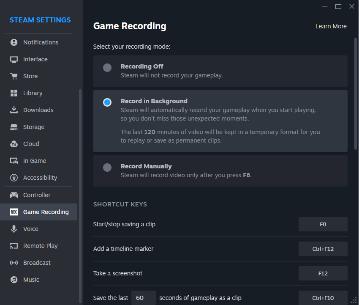The width and height of the screenshot is (359, 305).
Task: Select the Record Manually radio button
Action: (x=107, y=168)
